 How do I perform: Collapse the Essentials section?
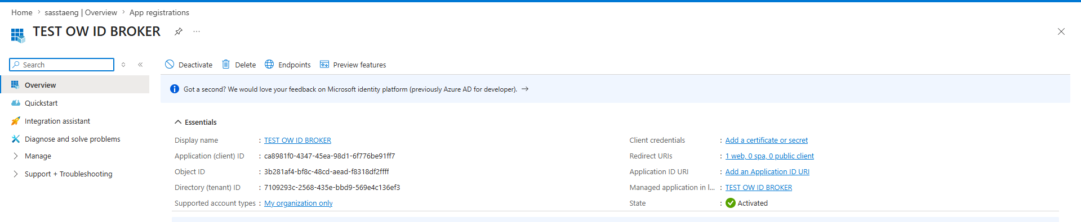178,122
